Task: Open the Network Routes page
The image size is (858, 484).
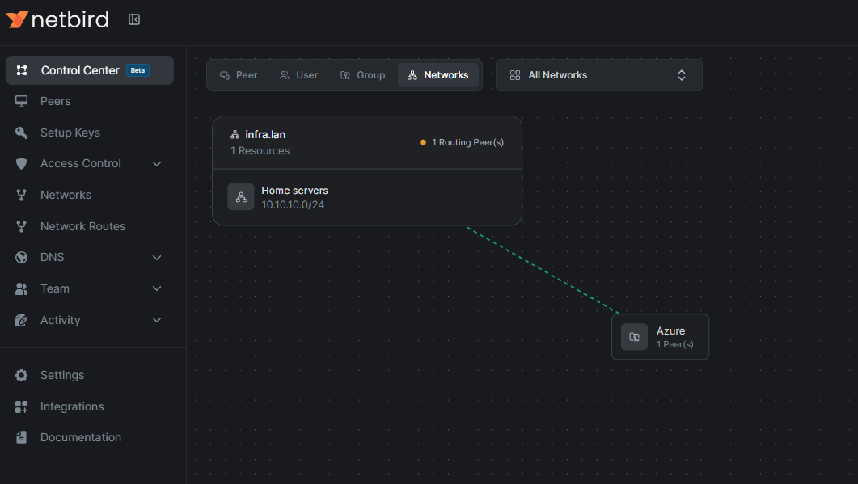Action: 82,226
